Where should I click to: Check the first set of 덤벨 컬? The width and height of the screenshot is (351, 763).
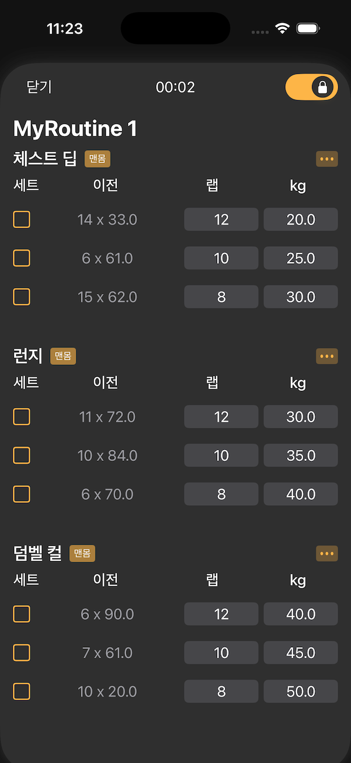(22, 614)
